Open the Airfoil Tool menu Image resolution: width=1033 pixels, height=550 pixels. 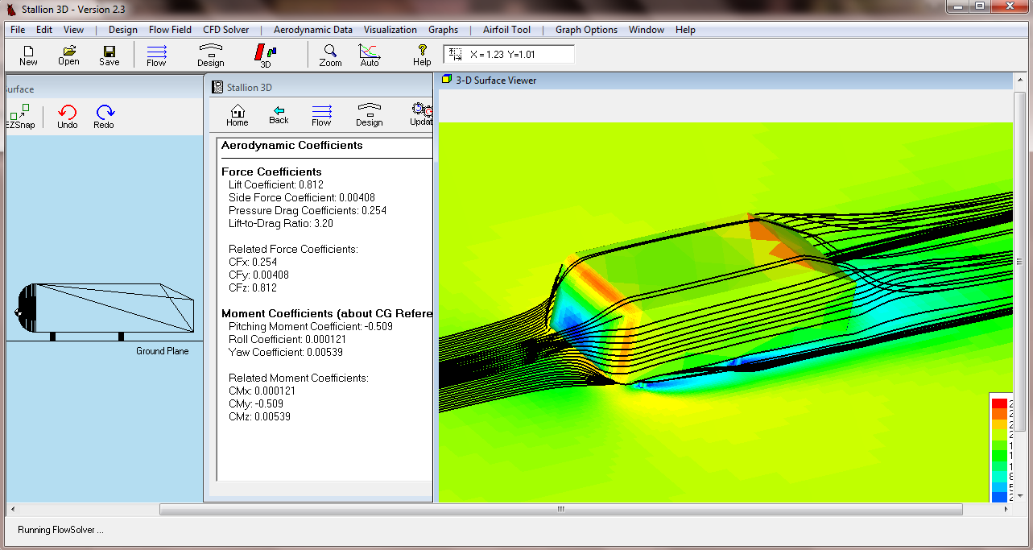tap(506, 30)
